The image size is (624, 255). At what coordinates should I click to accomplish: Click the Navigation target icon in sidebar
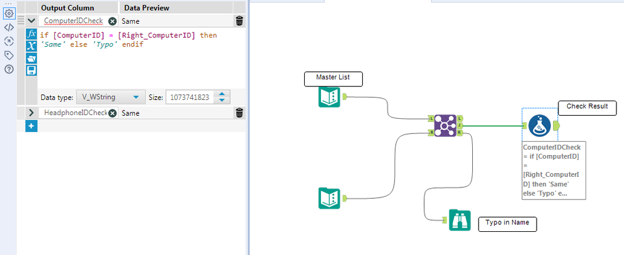click(x=9, y=41)
